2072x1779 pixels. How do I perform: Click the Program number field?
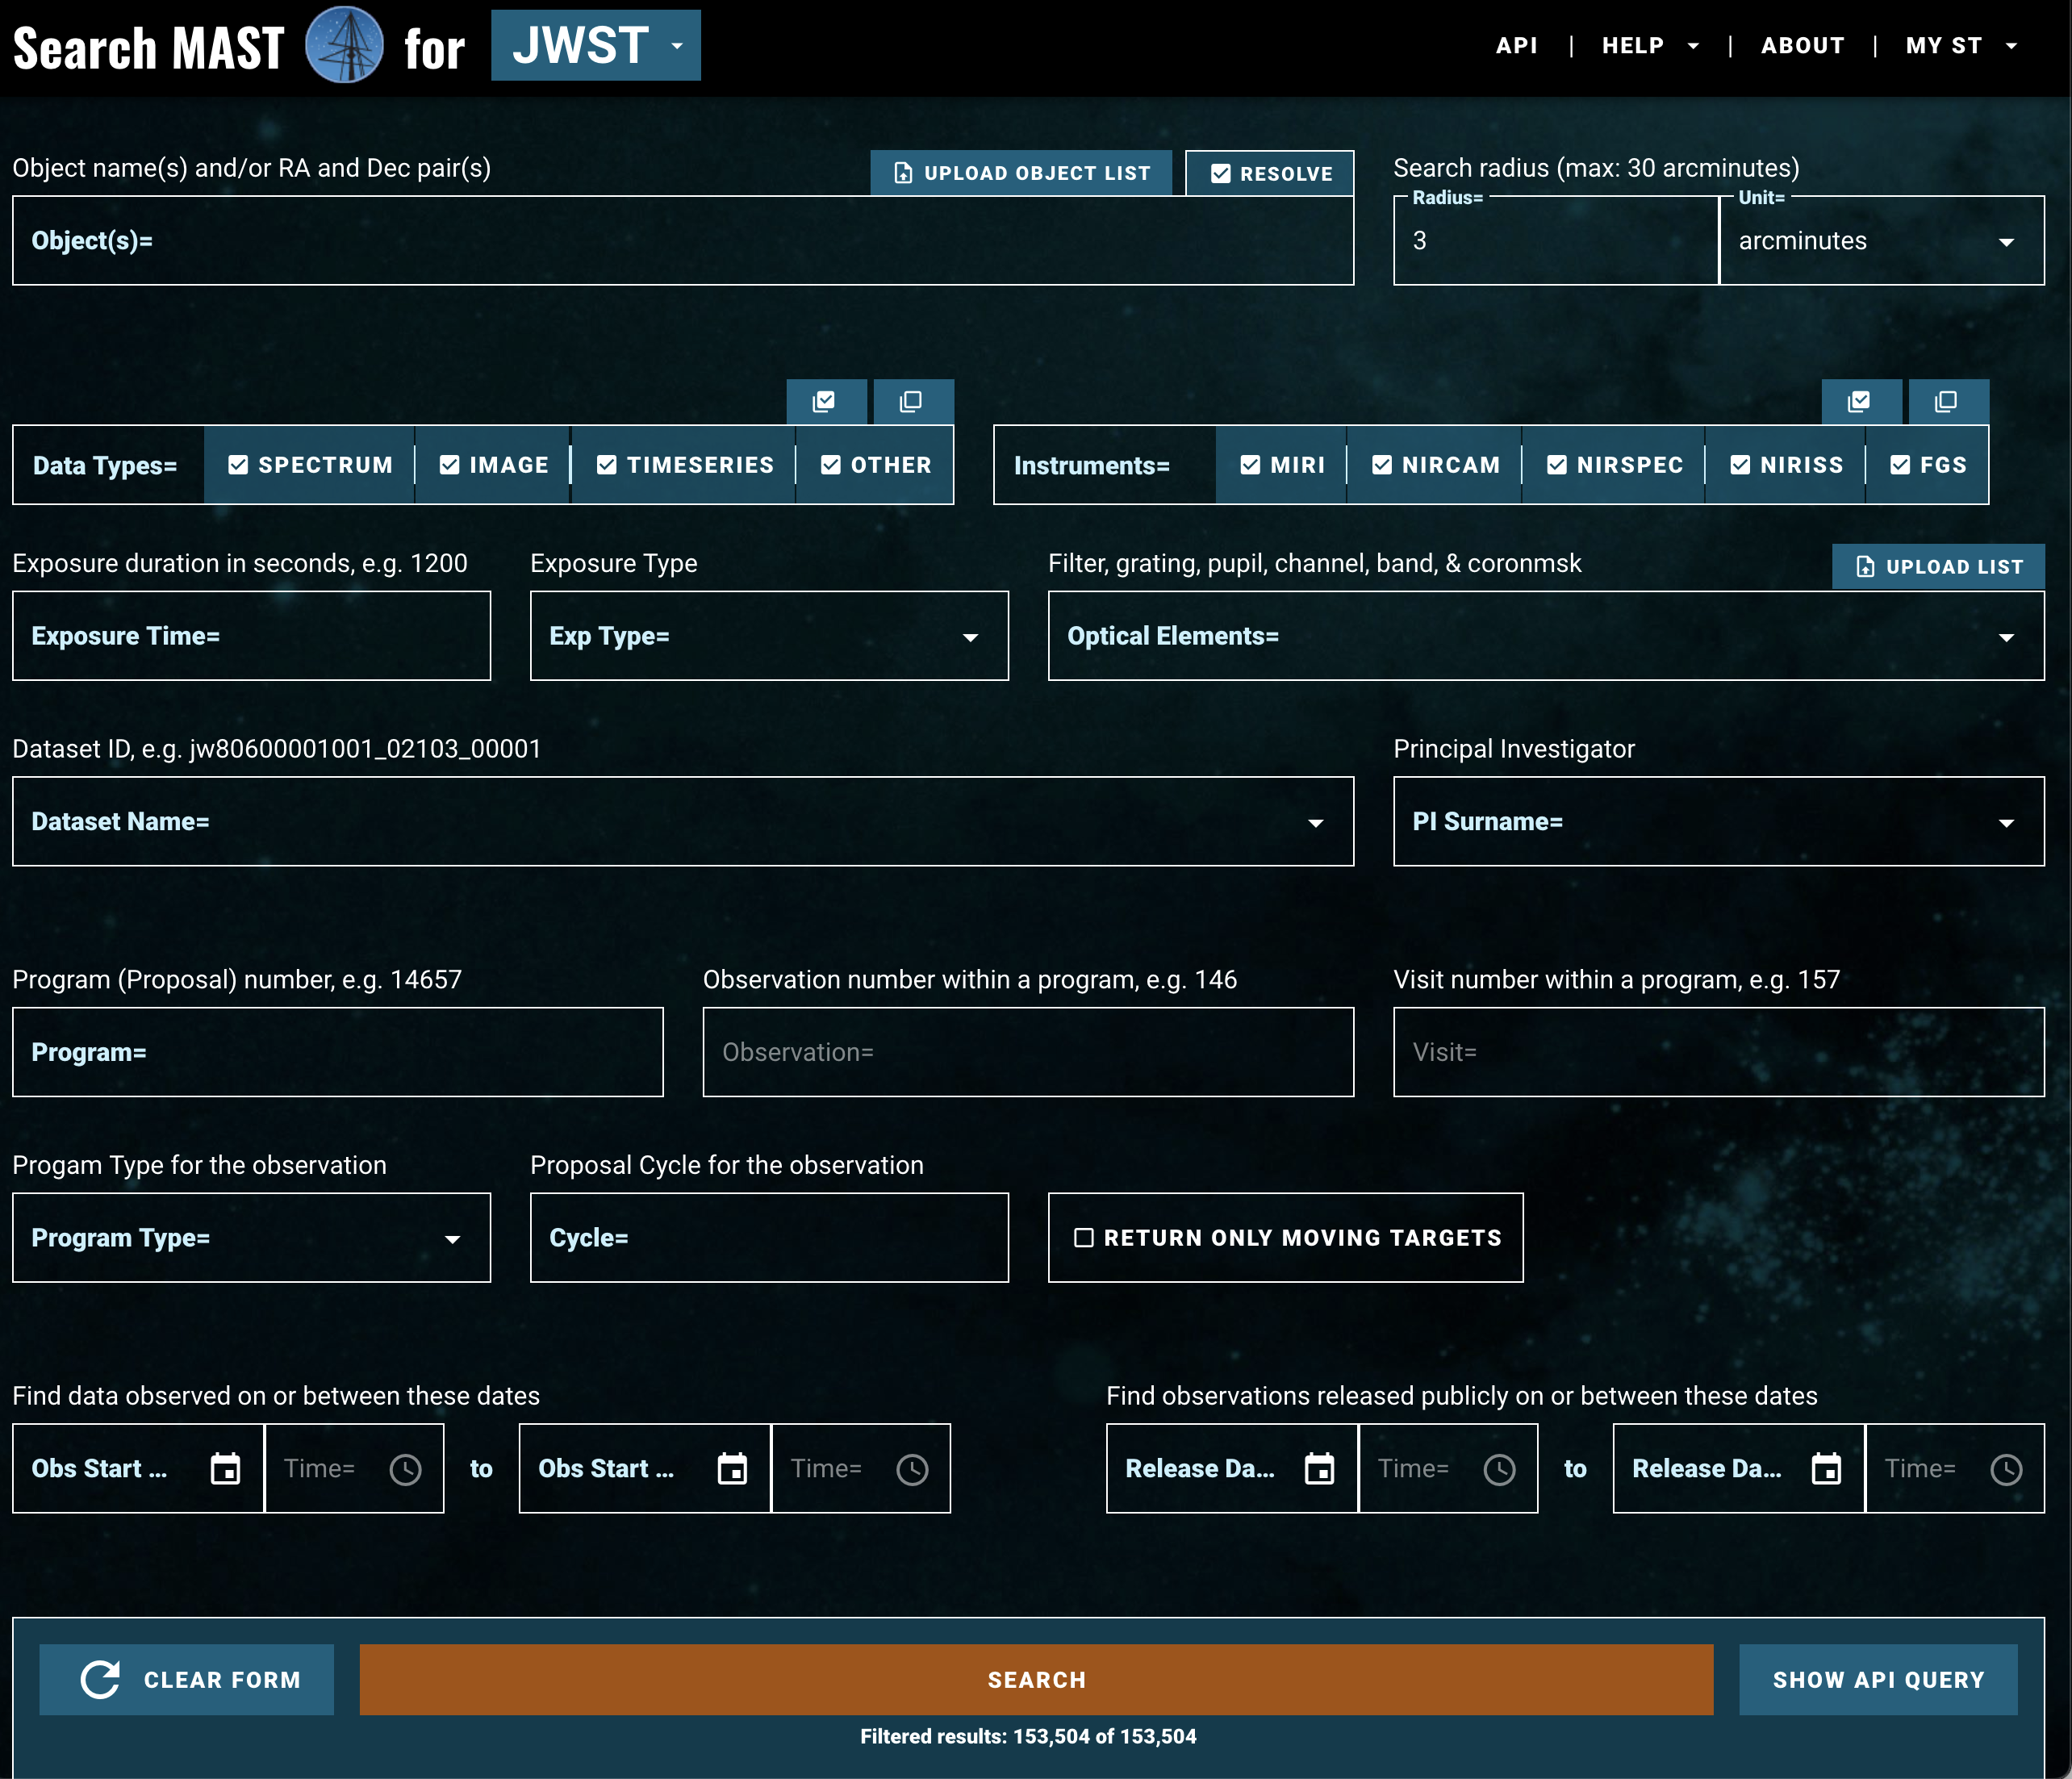(x=338, y=1052)
